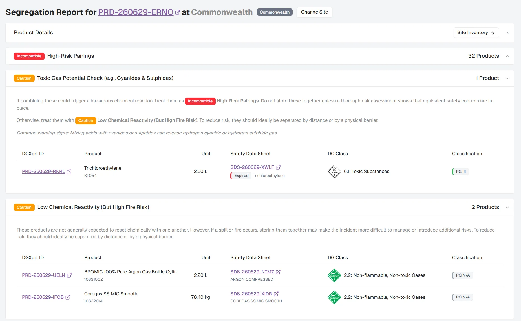The image size is (521, 321).
Task: Open safety data sheet SDS-260629-NTMZ
Action: [252, 272]
